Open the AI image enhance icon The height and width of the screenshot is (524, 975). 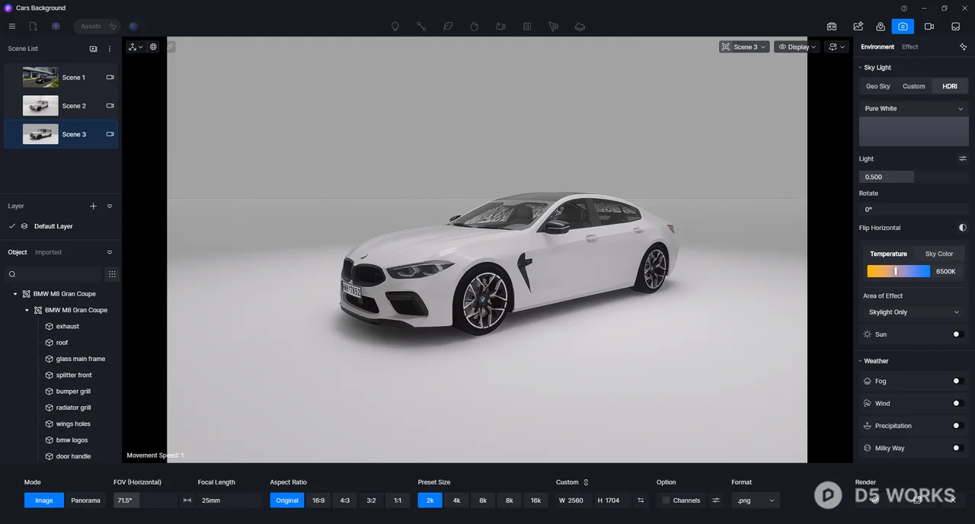[858, 26]
